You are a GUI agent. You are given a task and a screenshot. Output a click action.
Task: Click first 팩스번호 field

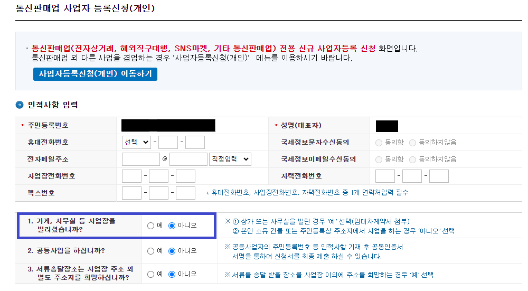click(x=131, y=193)
